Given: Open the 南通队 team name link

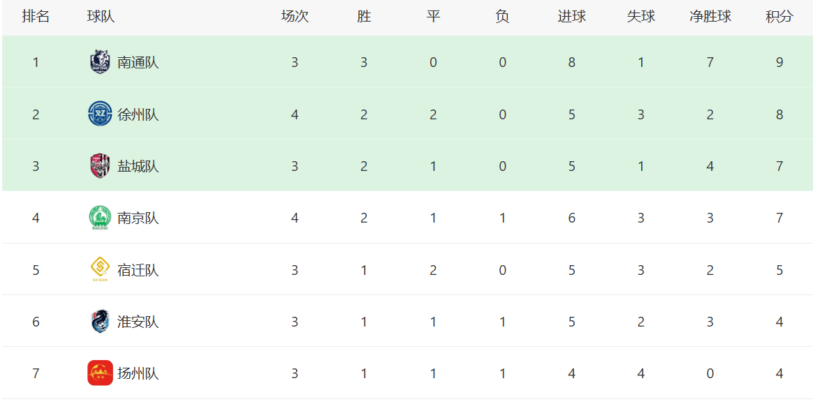Looking at the screenshot, I should coord(138,62).
